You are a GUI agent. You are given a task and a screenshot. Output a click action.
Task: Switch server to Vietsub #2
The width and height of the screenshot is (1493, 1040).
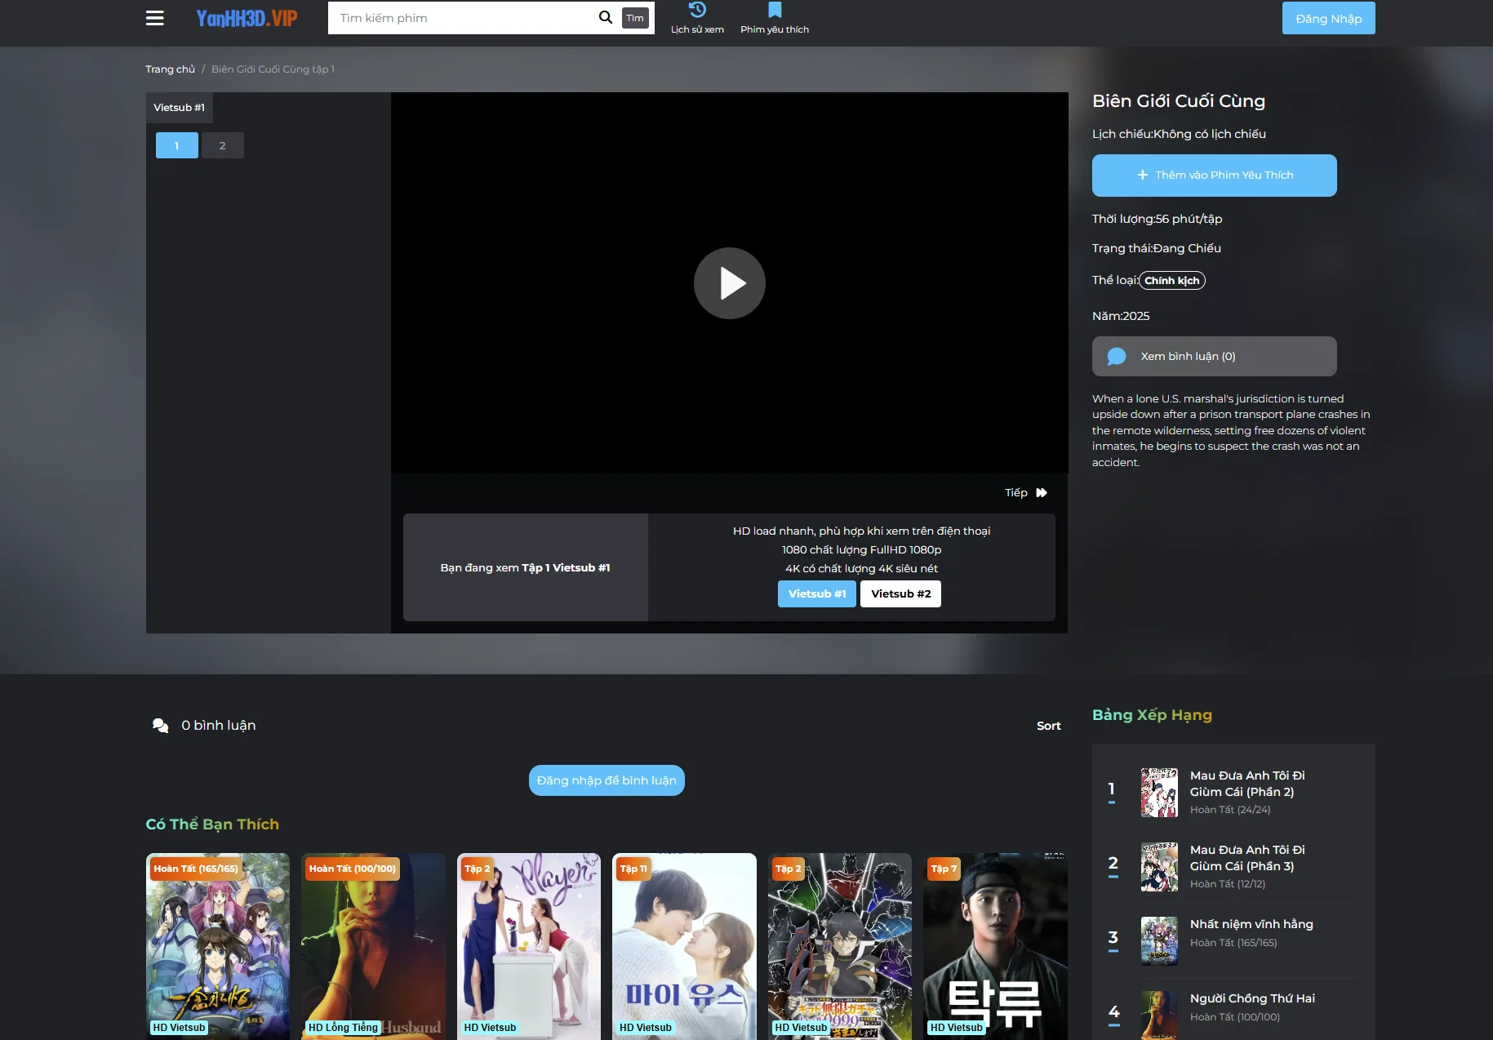[900, 593]
